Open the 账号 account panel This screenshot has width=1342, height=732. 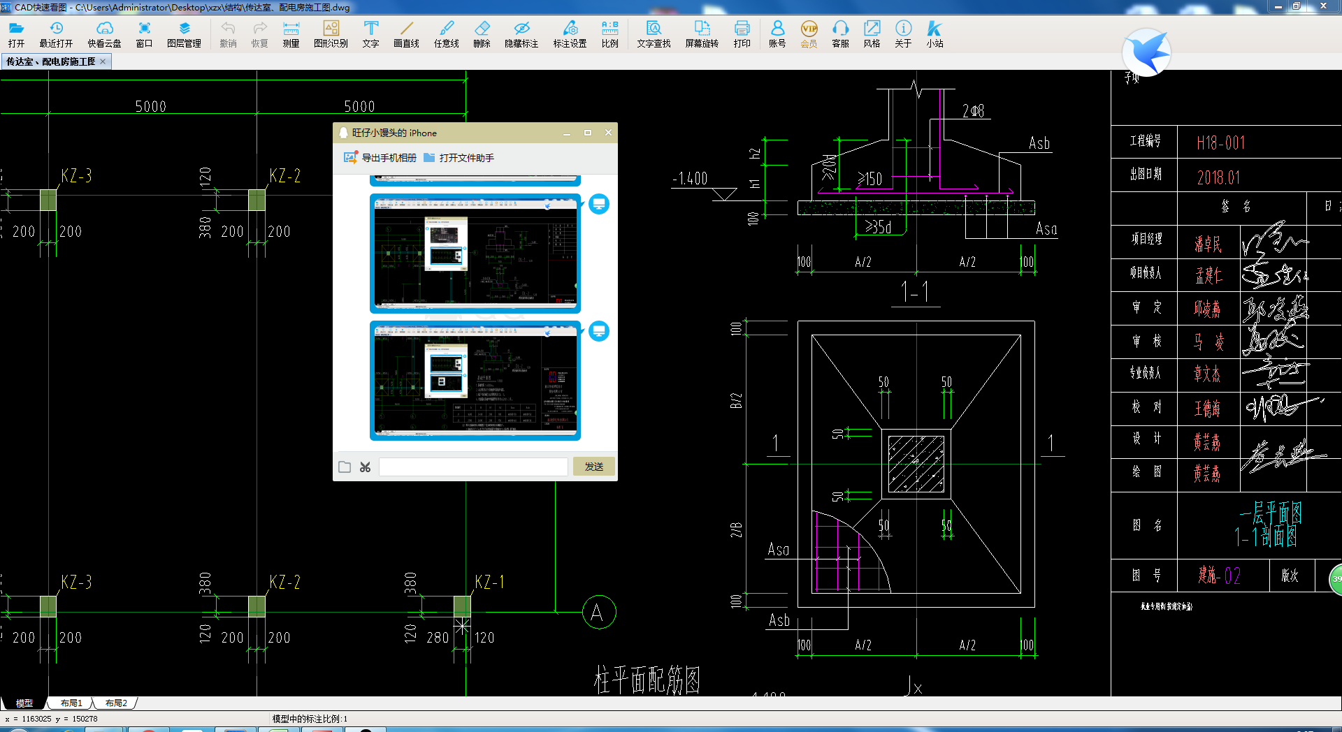(777, 34)
